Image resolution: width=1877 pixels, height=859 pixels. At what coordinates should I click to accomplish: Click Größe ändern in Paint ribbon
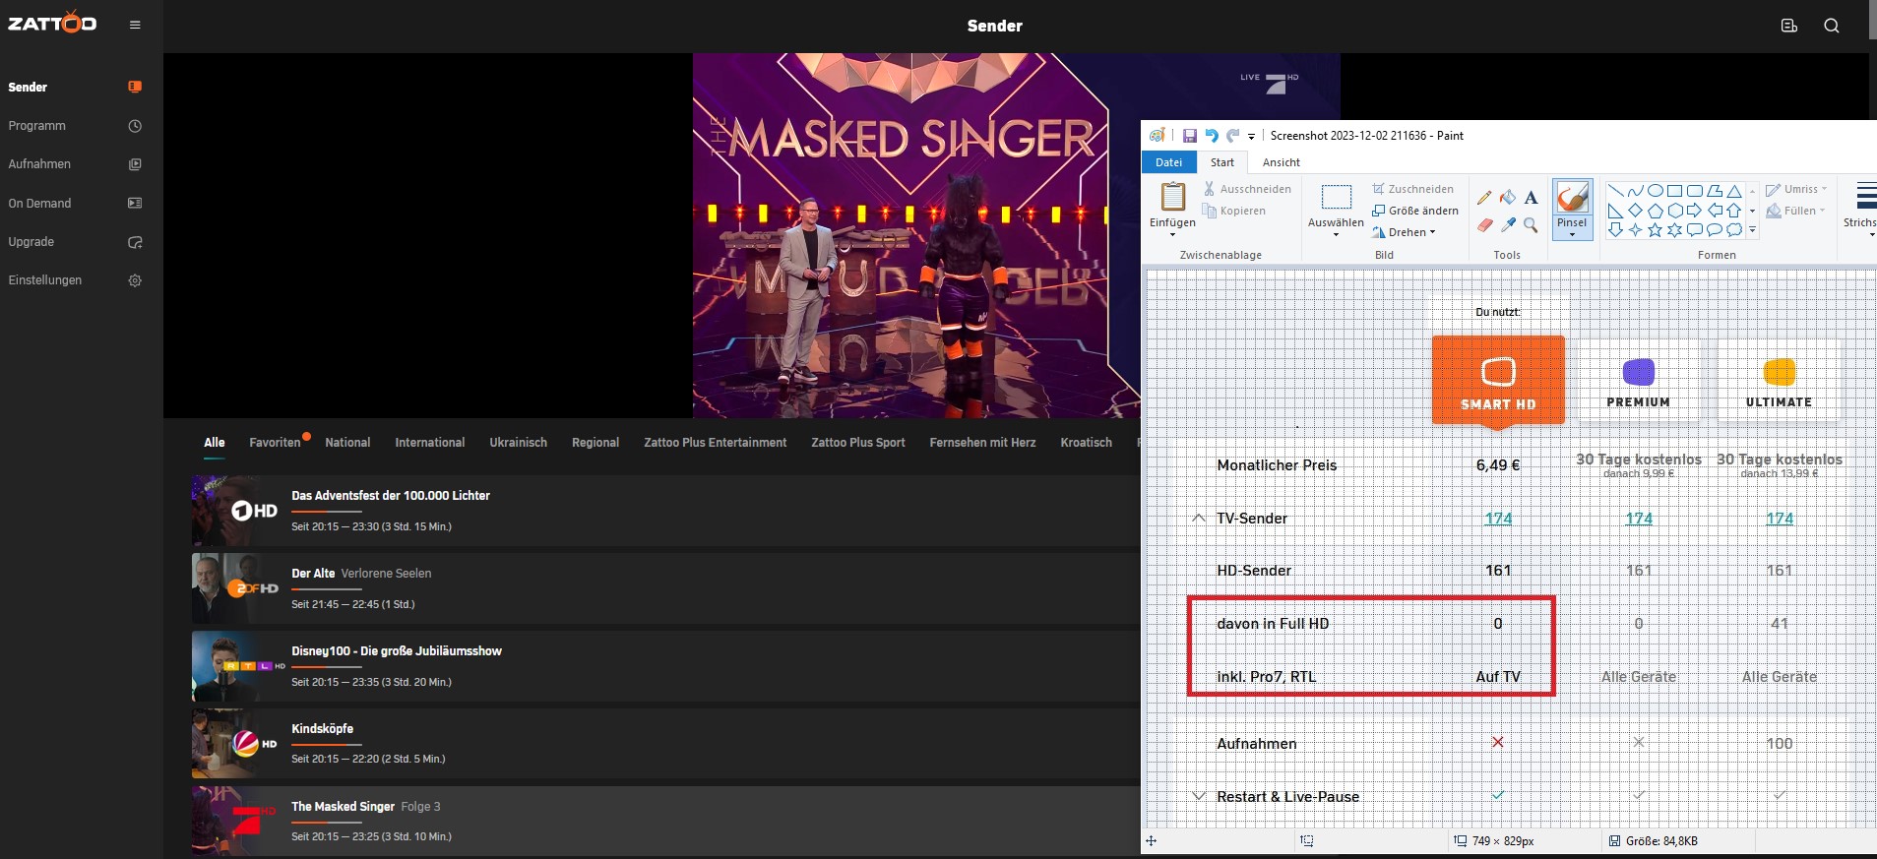[x=1415, y=211]
